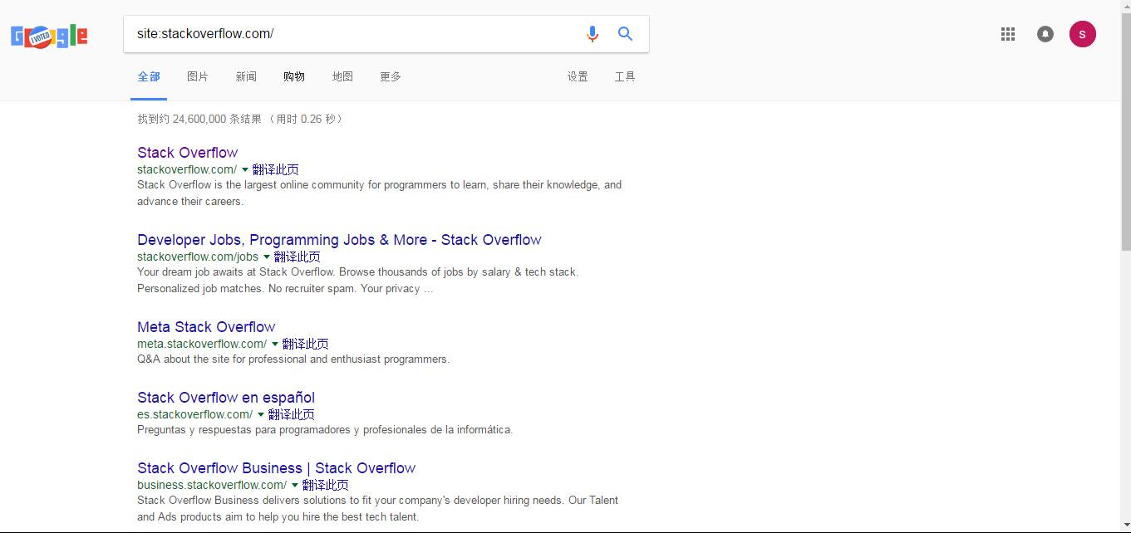Click snippet 'Preguntas y respuestas para programadores'
Image resolution: width=1131 pixels, height=533 pixels.
(325, 430)
